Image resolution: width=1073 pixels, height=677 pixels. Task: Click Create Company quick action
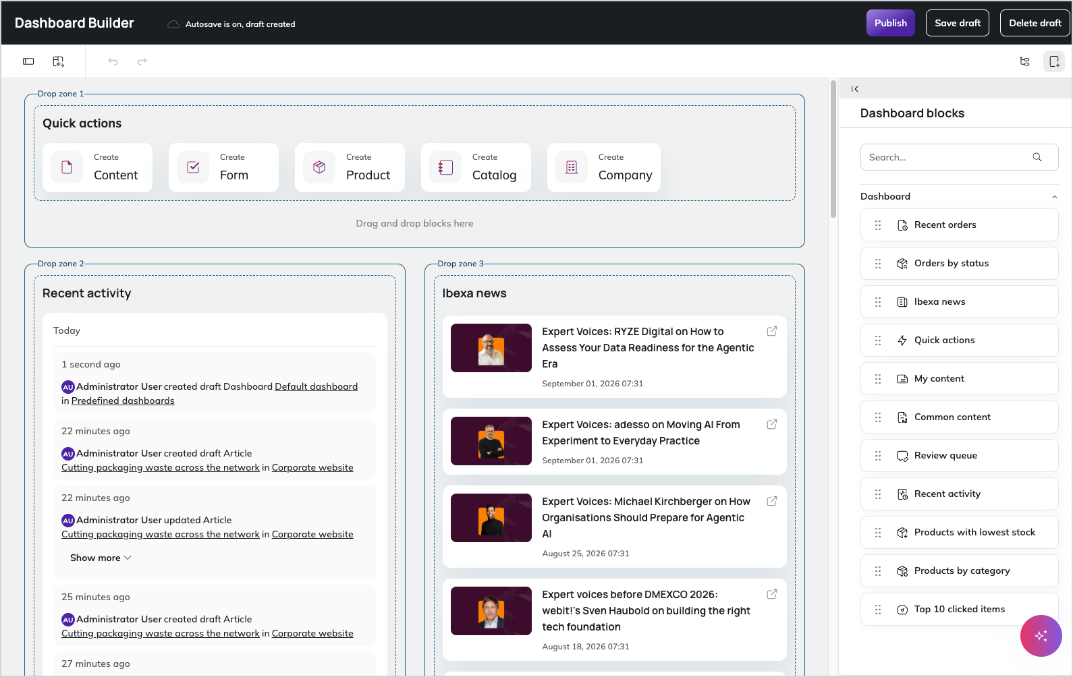604,167
